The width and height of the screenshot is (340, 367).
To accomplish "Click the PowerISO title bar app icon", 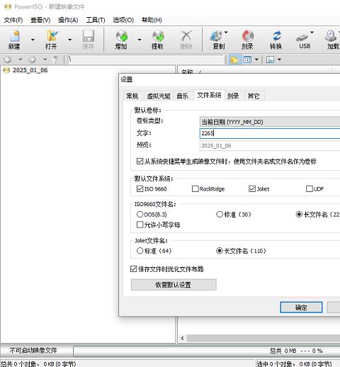I will (x=8, y=6).
